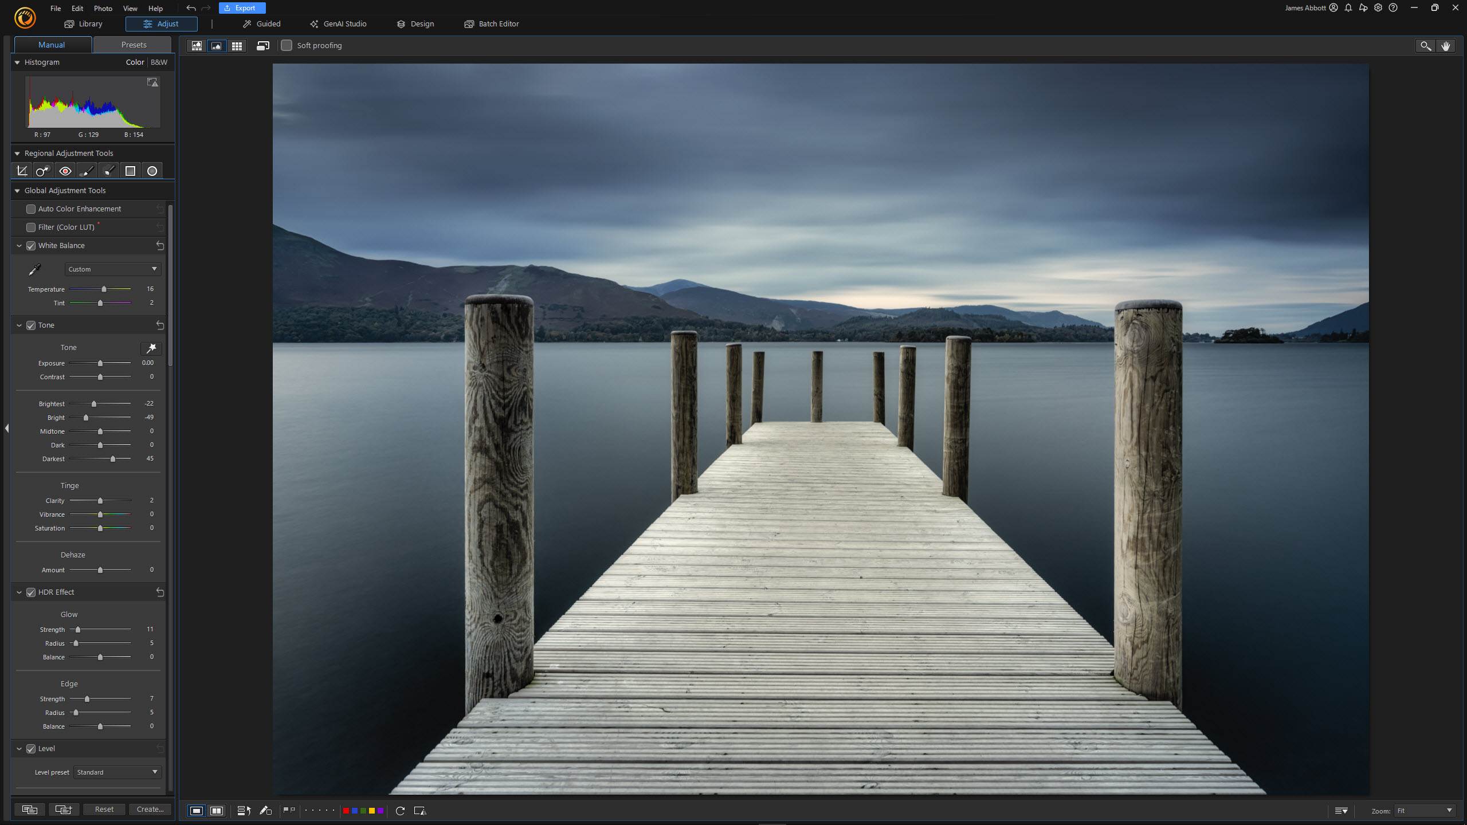Open the Level preset Standard dropdown

click(117, 772)
